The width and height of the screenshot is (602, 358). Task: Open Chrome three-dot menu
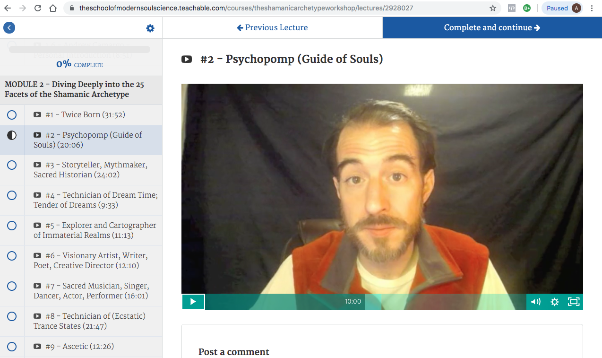[x=592, y=8]
